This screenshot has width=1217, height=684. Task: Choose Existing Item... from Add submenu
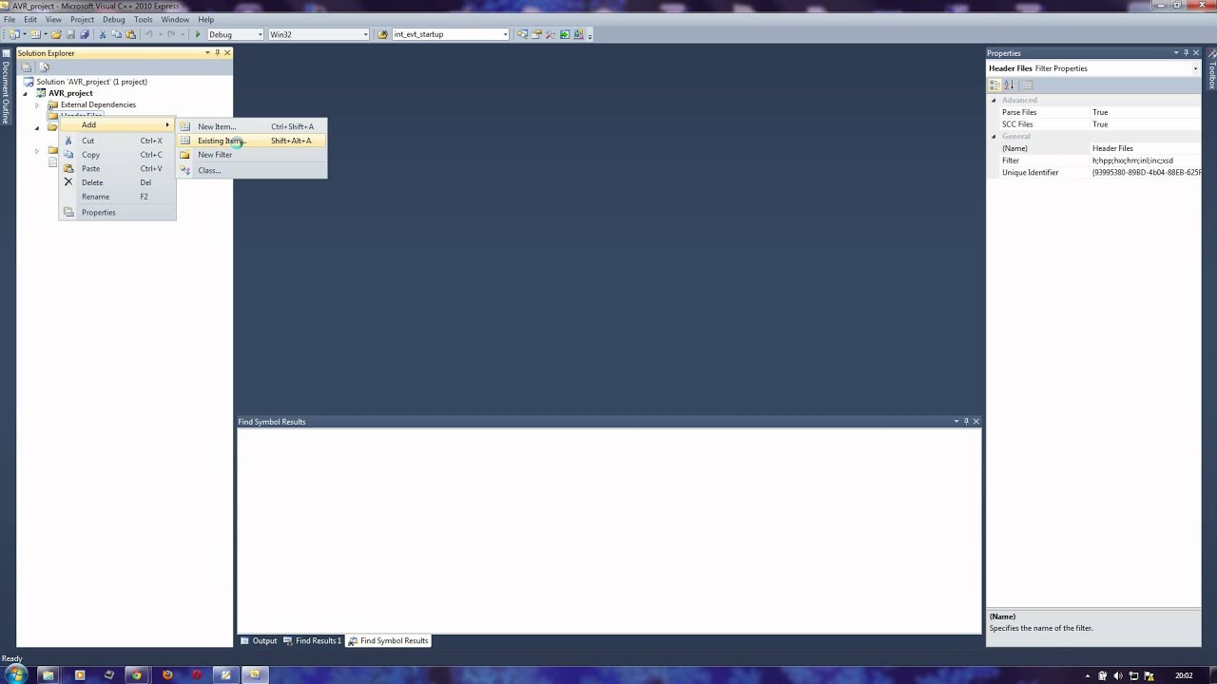click(252, 141)
